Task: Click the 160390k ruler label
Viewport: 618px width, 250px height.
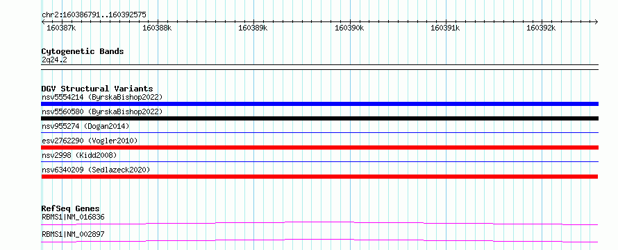Action: pyautogui.click(x=349, y=28)
